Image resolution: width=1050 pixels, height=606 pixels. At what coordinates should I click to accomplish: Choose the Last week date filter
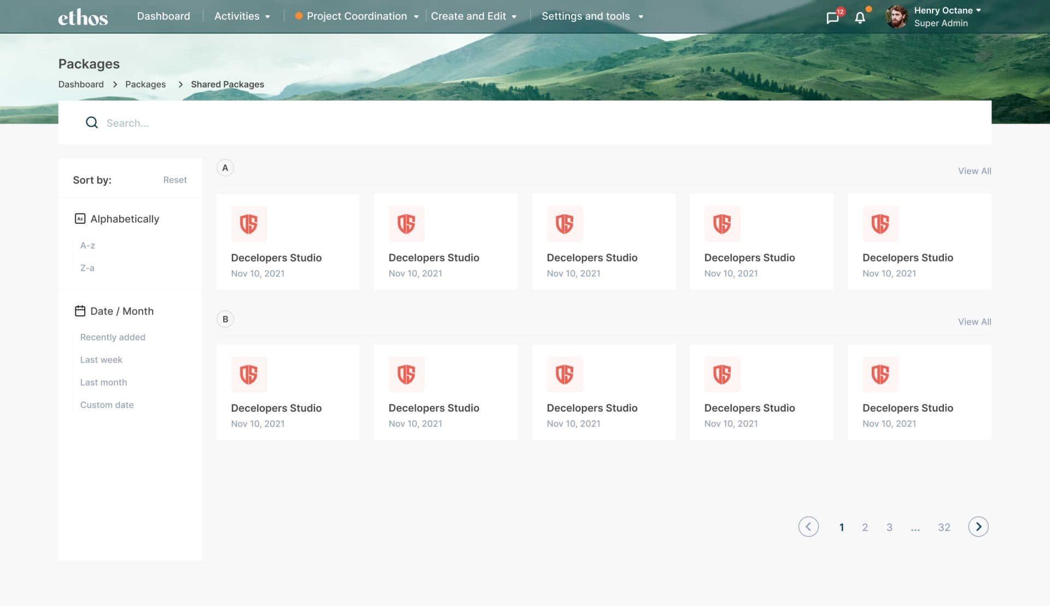click(x=101, y=360)
